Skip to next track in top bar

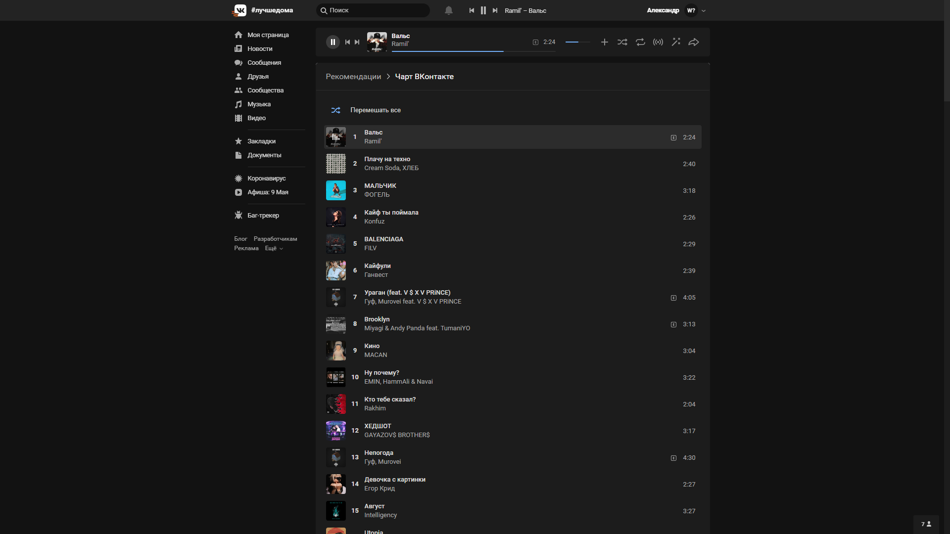tap(495, 10)
